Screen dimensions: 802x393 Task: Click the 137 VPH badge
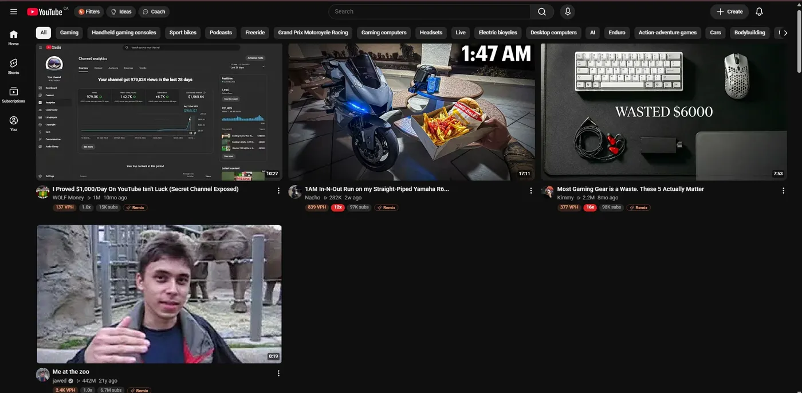coord(65,207)
